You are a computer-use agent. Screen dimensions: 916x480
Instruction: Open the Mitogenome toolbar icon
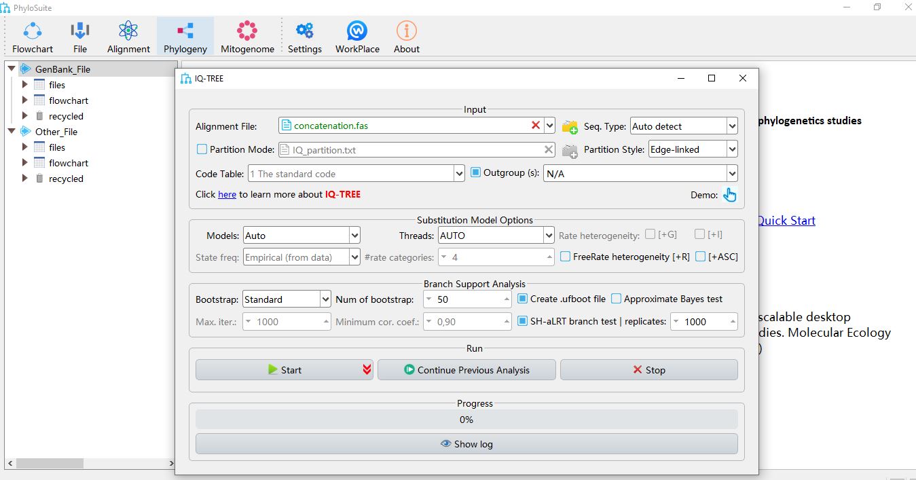click(247, 37)
